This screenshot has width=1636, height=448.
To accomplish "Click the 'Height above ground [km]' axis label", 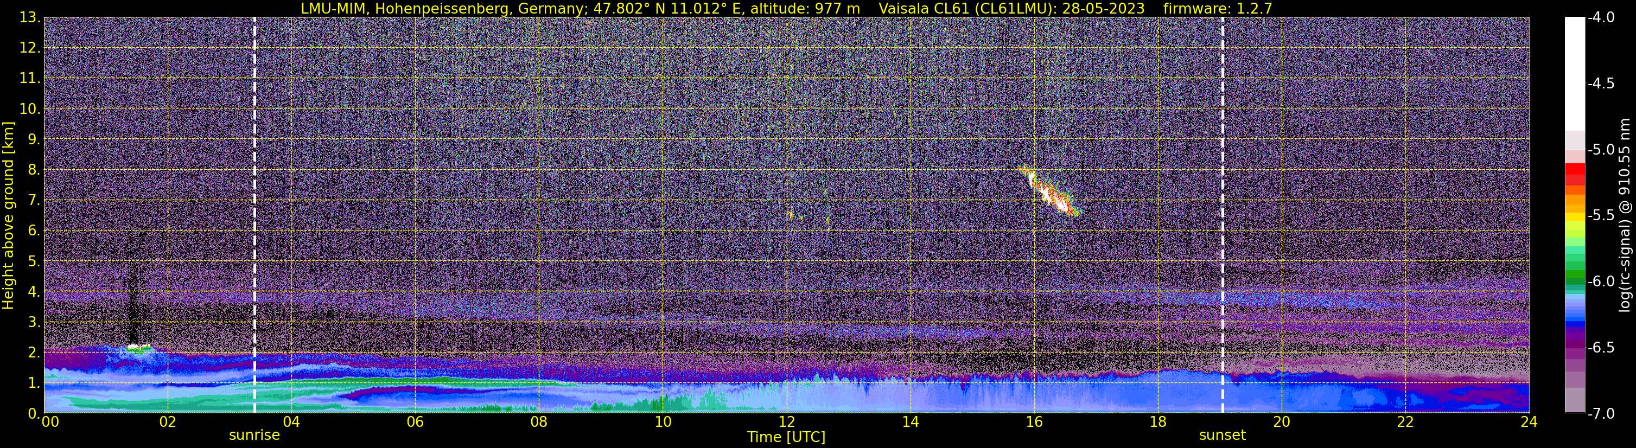I will (x=8, y=216).
